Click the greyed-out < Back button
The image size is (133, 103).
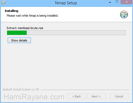[x=76, y=96]
